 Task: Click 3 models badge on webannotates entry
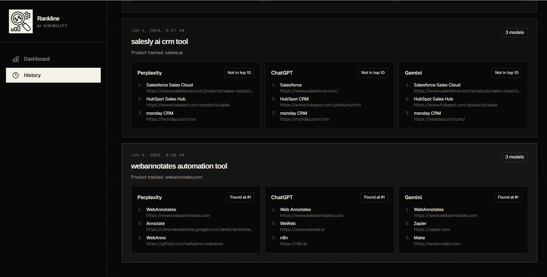[514, 157]
